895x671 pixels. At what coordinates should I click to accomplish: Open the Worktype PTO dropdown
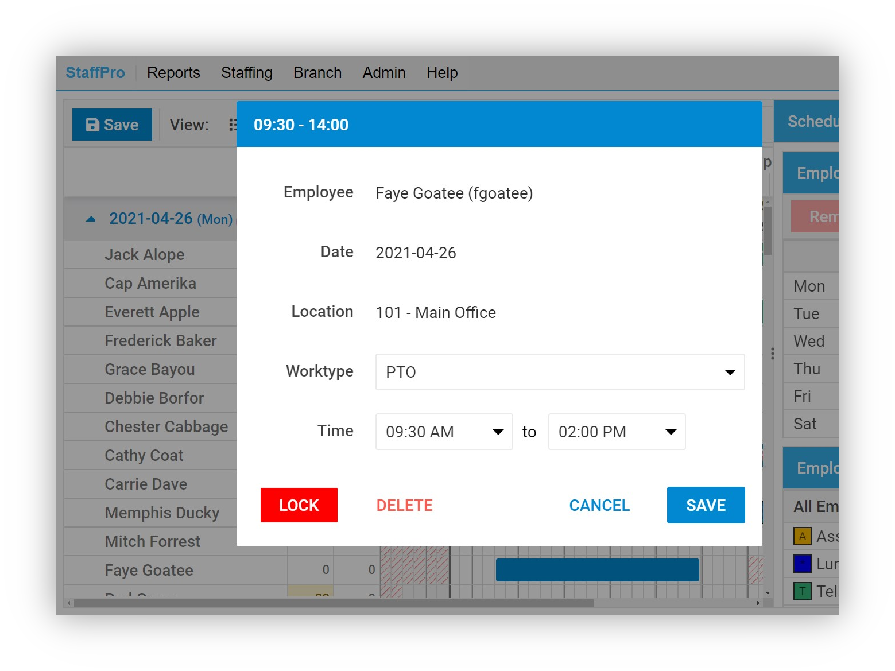point(560,372)
